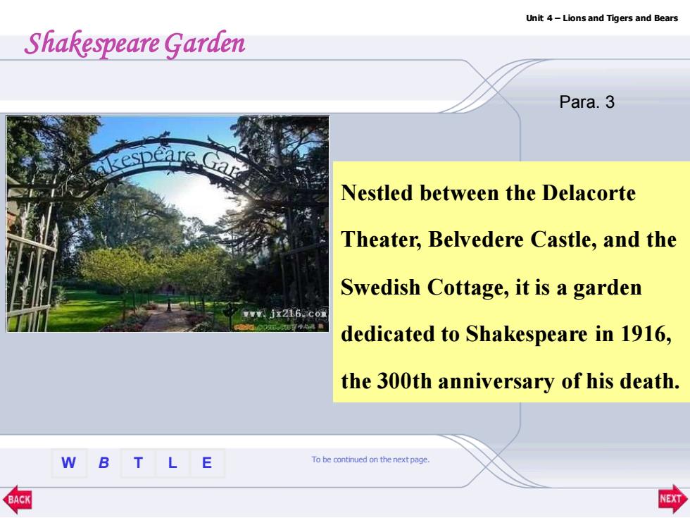Select the B navigation tab
Image resolution: width=690 pixels, height=518 pixels.
[103, 463]
